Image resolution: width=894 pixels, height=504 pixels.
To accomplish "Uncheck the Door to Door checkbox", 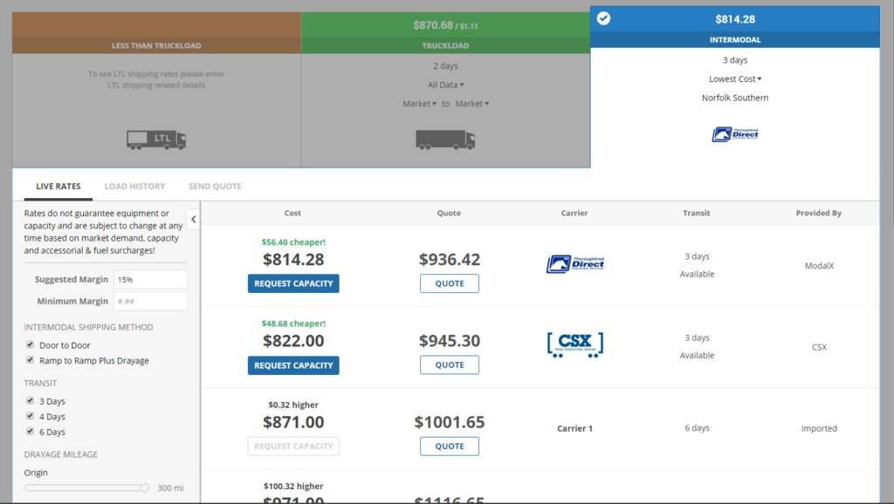I will pyautogui.click(x=31, y=344).
